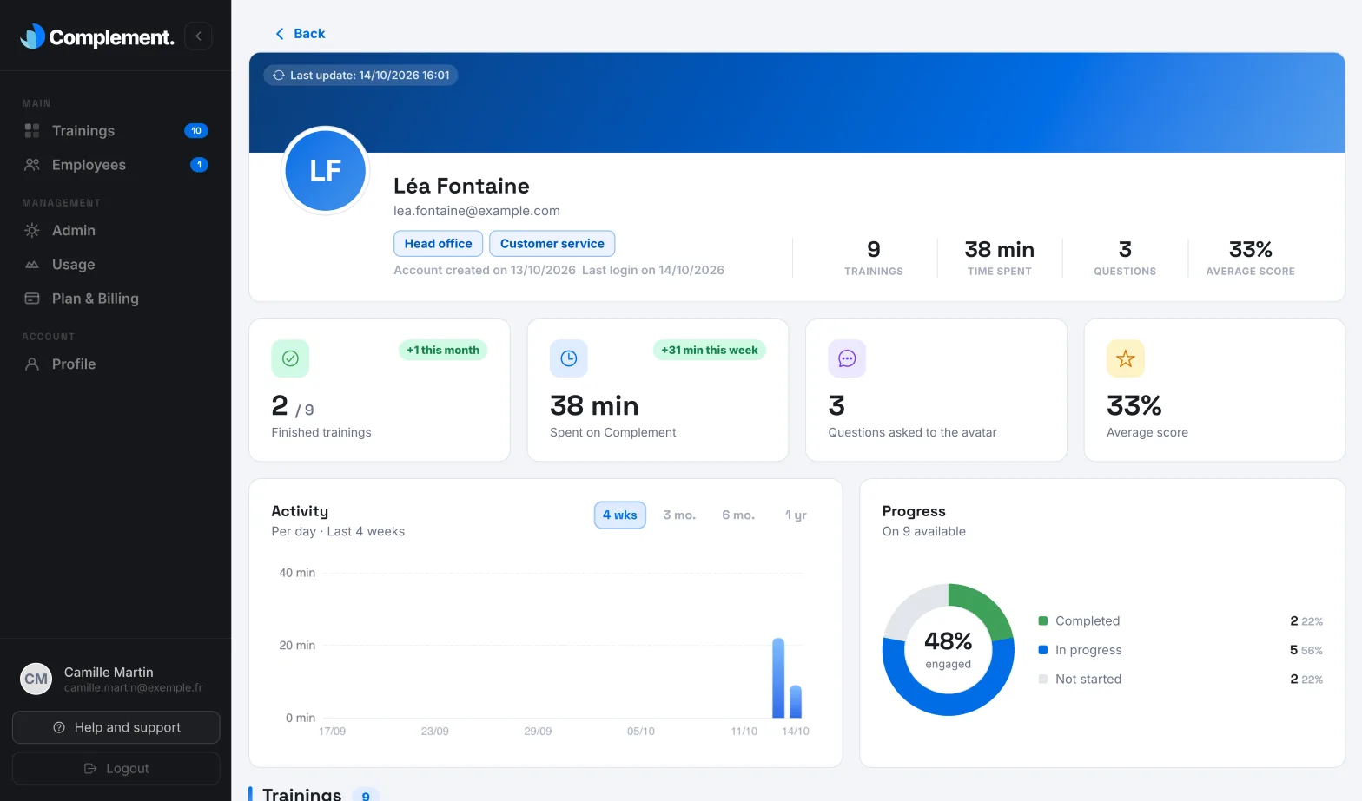
Task: Click the Admin gear icon
Action: point(32,231)
